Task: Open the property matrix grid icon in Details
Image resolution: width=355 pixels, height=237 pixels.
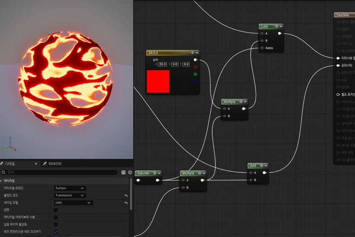Action: (x=123, y=172)
